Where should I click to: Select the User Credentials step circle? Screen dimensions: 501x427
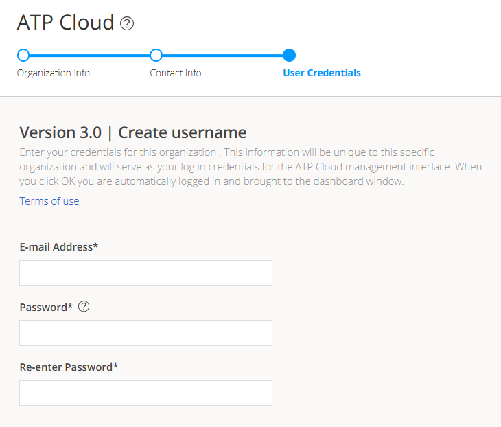[289, 56]
